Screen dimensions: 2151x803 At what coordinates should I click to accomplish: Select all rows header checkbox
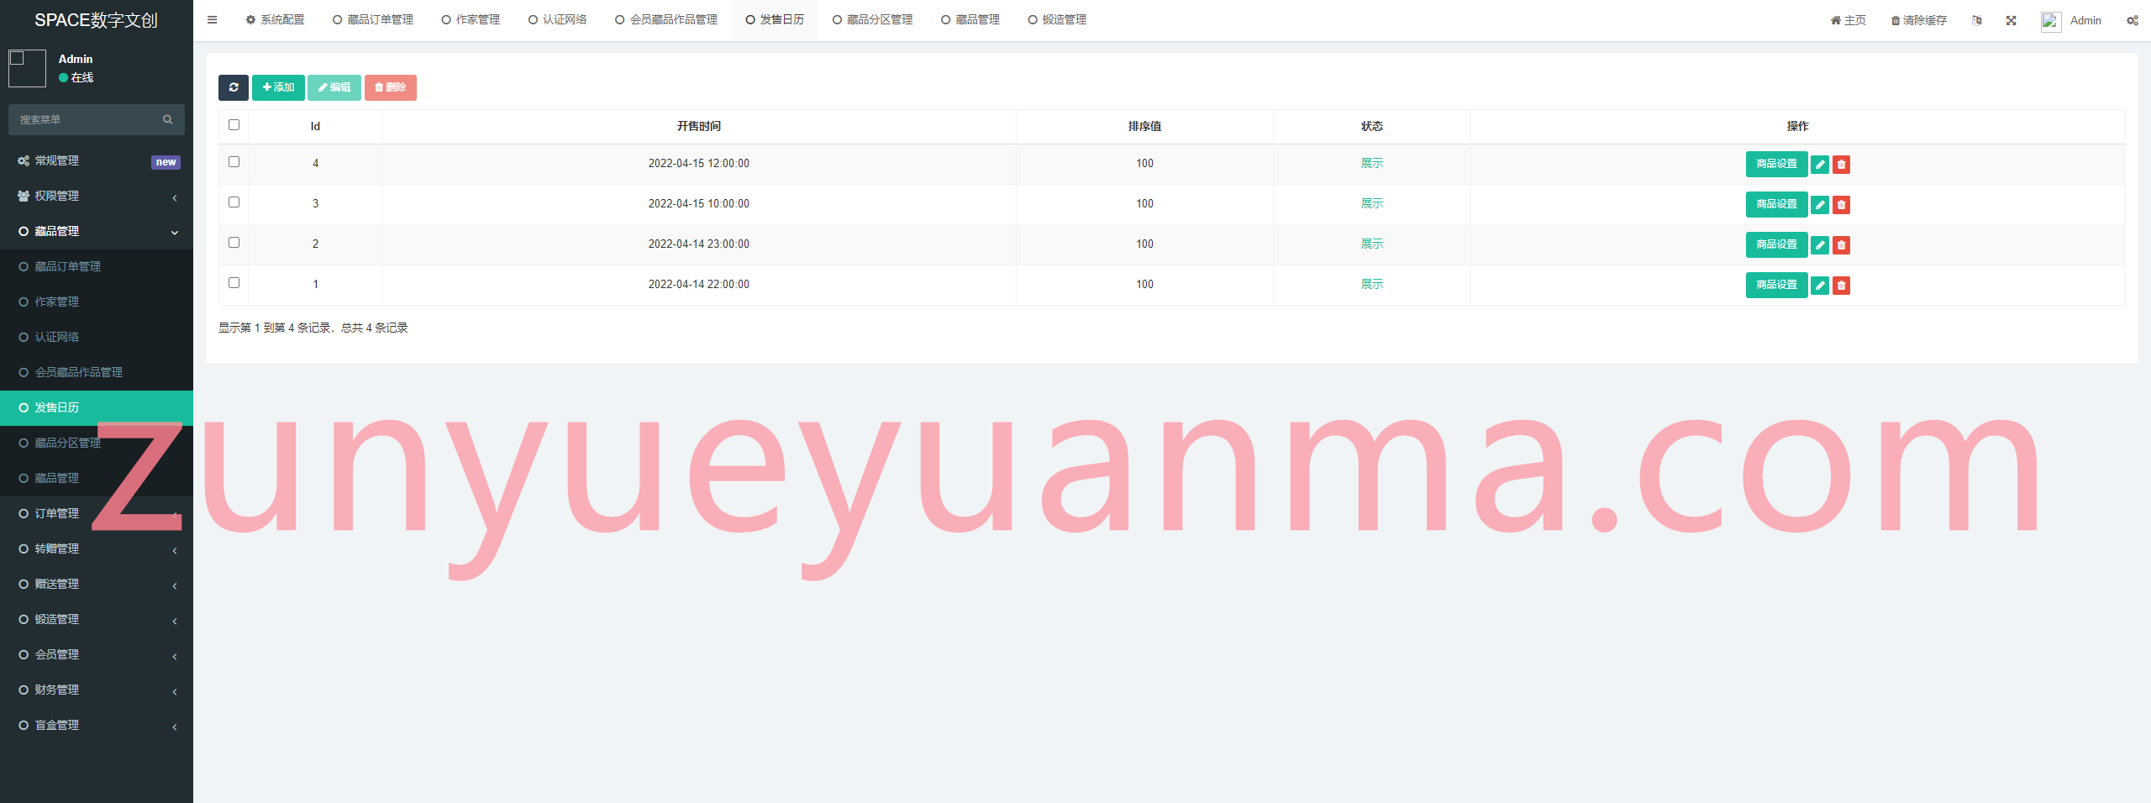234,125
